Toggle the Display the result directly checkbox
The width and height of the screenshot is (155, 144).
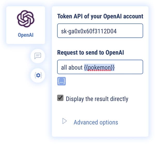pyautogui.click(x=60, y=98)
